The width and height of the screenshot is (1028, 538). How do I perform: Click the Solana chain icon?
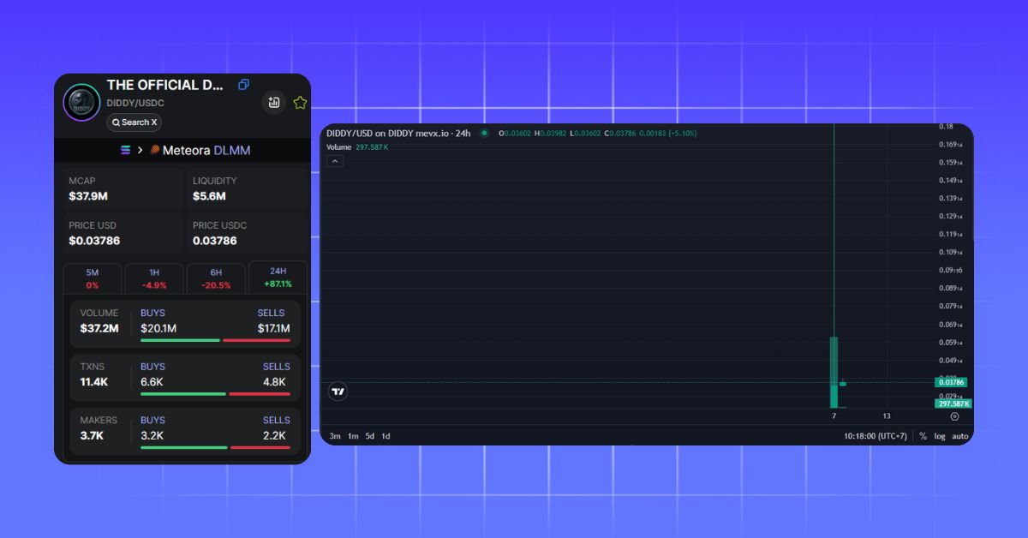pos(126,150)
